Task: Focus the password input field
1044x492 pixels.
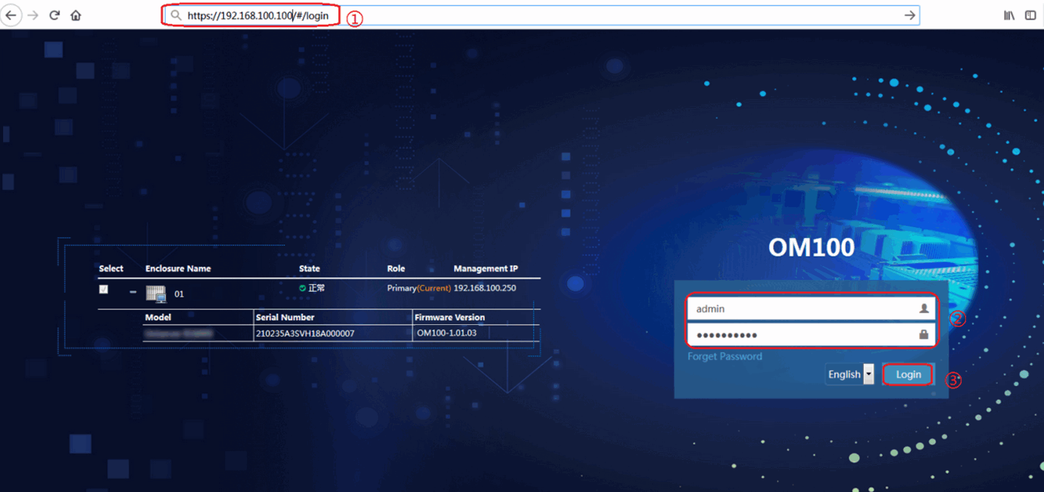Action: coord(810,334)
